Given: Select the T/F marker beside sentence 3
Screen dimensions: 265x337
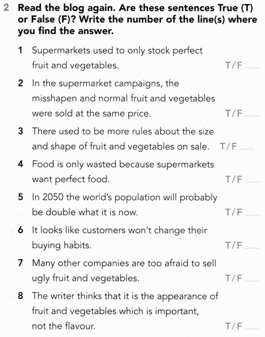Looking at the screenshot, I should point(229,147).
